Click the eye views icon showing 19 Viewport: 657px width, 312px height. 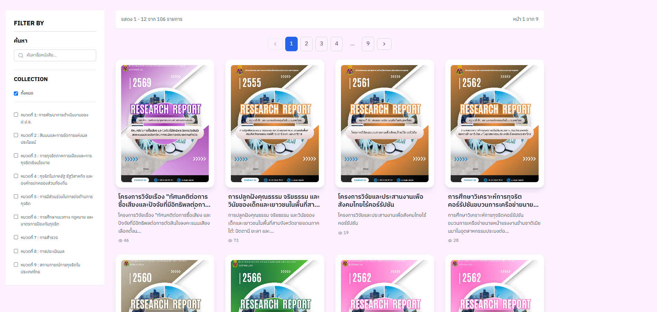pos(340,233)
